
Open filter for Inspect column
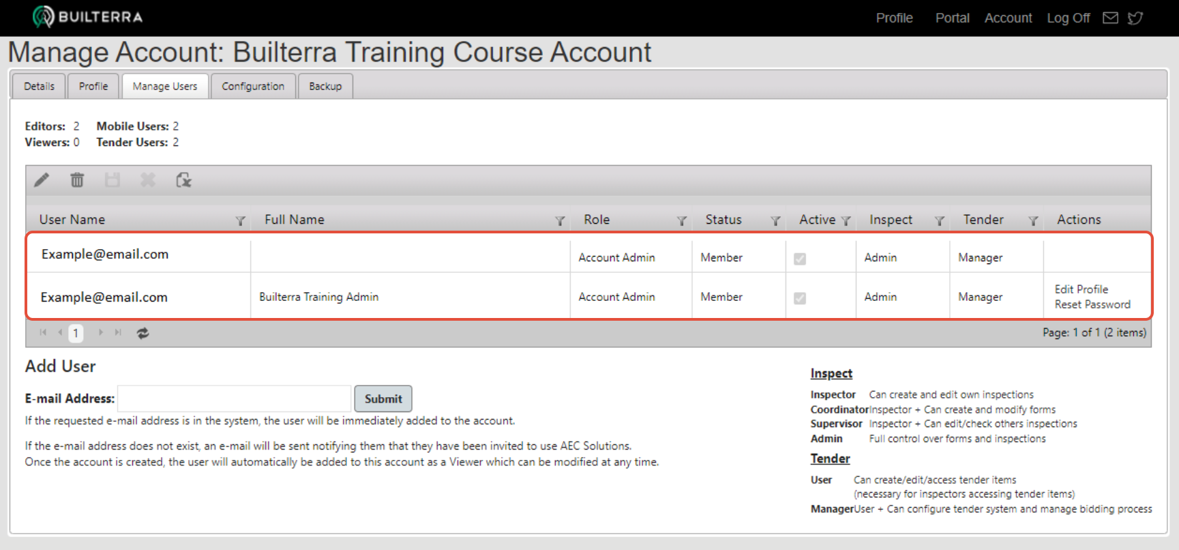pyautogui.click(x=940, y=221)
